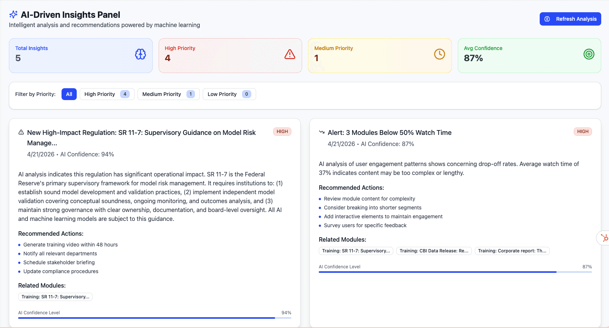Click 'Schedule stakeholder briefing' action
The image size is (609, 328).
[x=59, y=262]
